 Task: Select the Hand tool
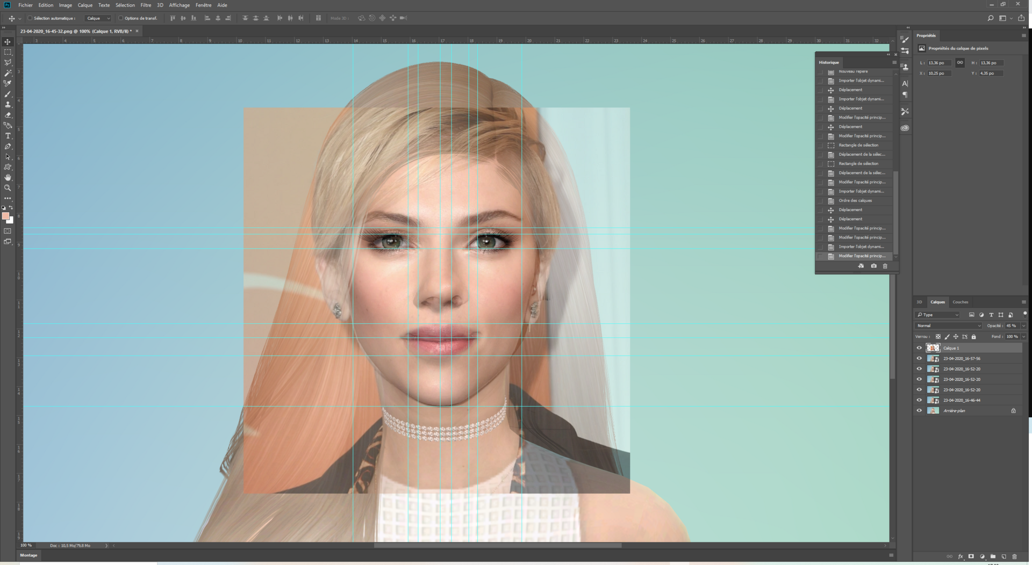click(8, 177)
